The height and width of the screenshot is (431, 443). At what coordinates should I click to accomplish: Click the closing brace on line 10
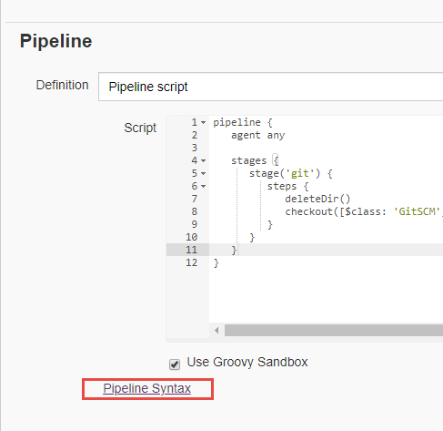pyautogui.click(x=252, y=237)
